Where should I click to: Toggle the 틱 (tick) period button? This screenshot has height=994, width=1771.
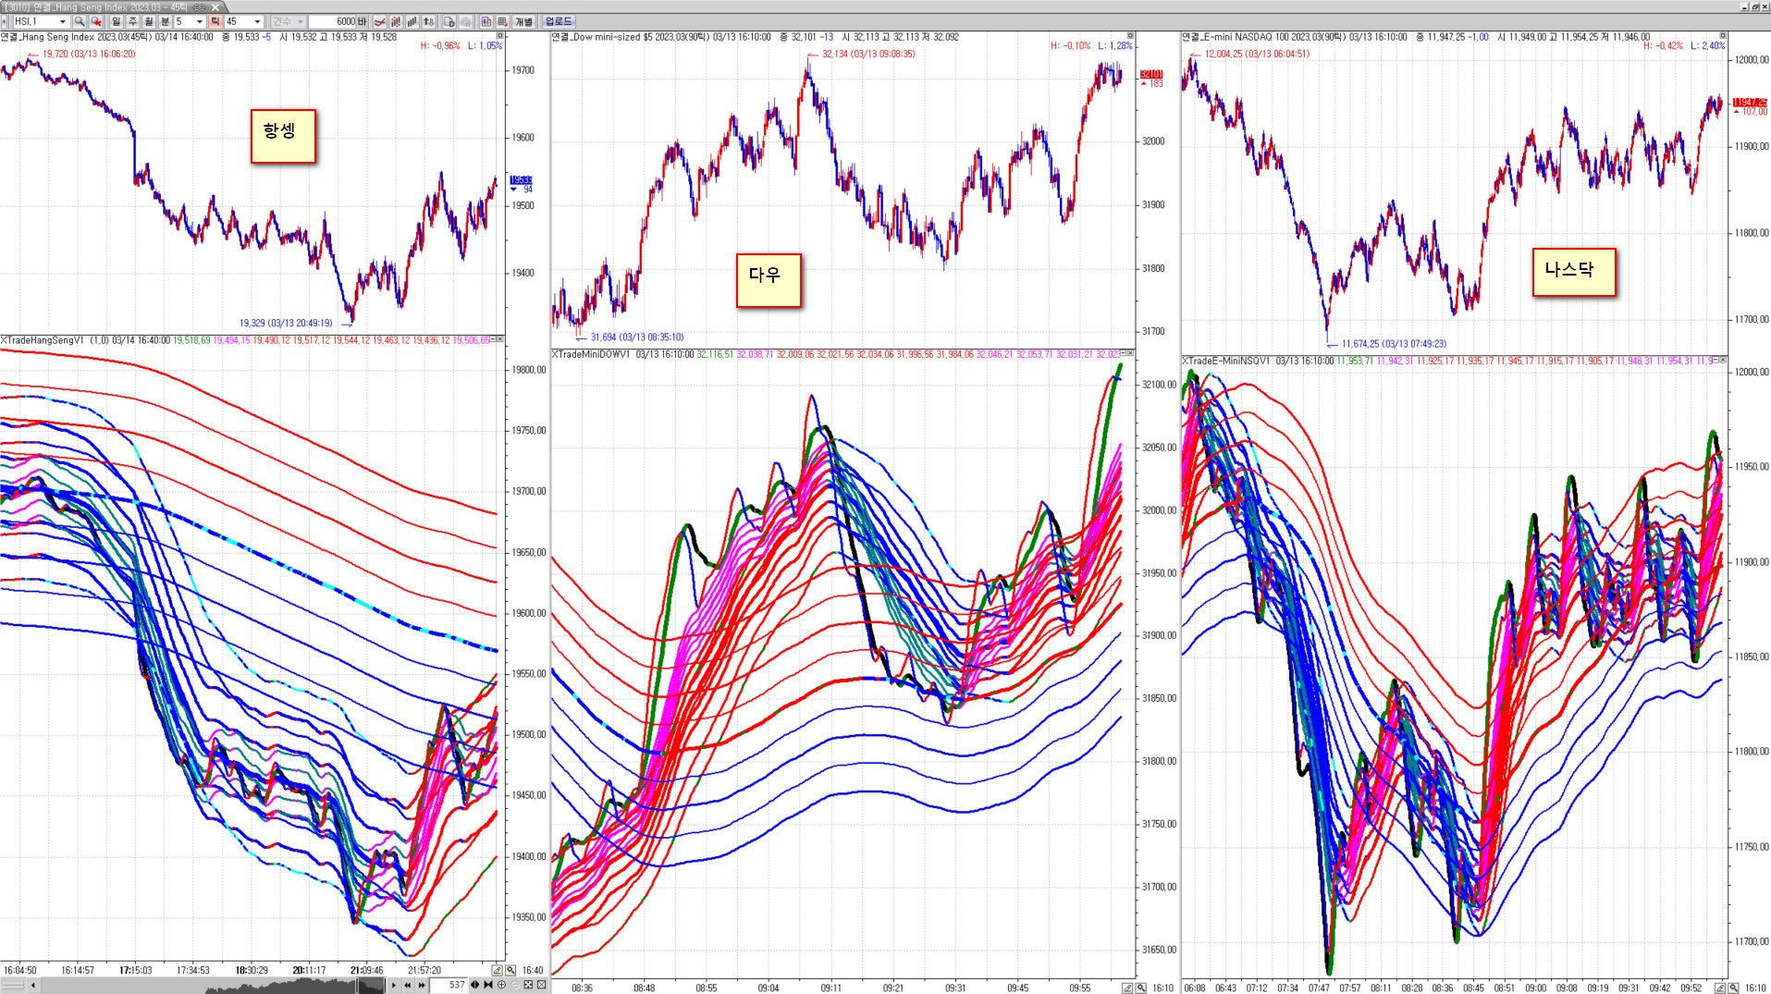[x=215, y=21]
